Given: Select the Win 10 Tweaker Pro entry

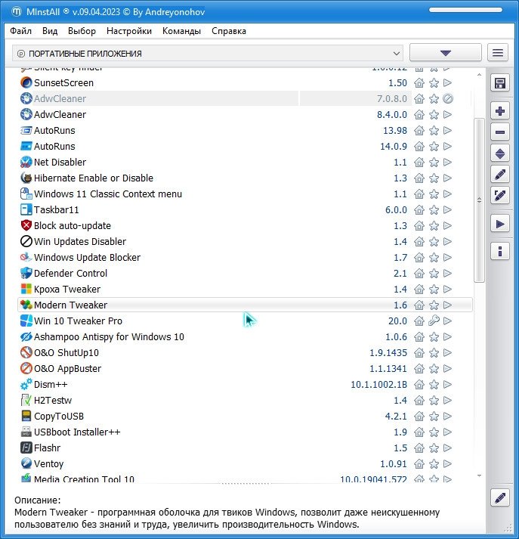Looking at the screenshot, I should click(245, 321).
